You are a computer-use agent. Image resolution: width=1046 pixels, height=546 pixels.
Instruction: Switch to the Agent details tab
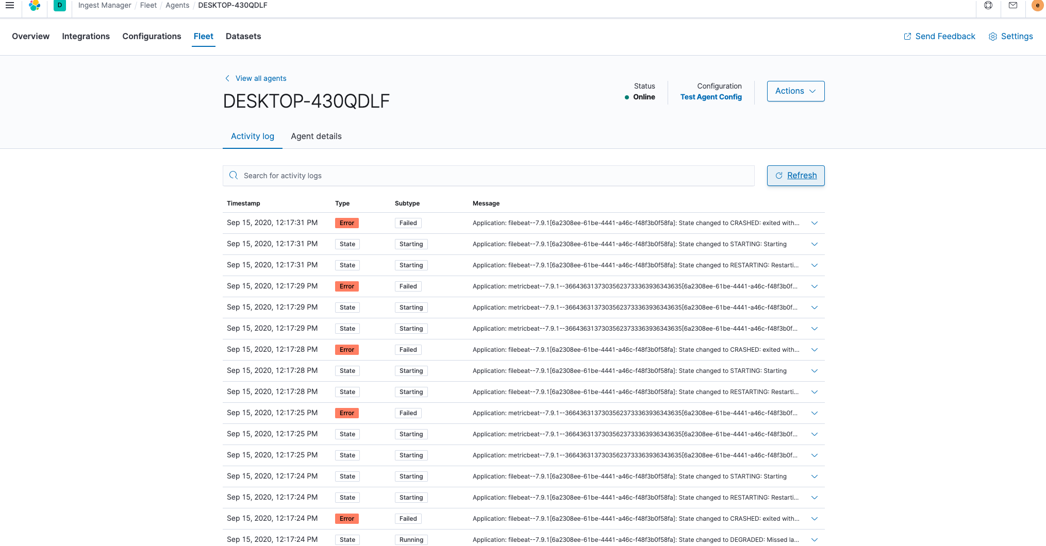(x=316, y=136)
